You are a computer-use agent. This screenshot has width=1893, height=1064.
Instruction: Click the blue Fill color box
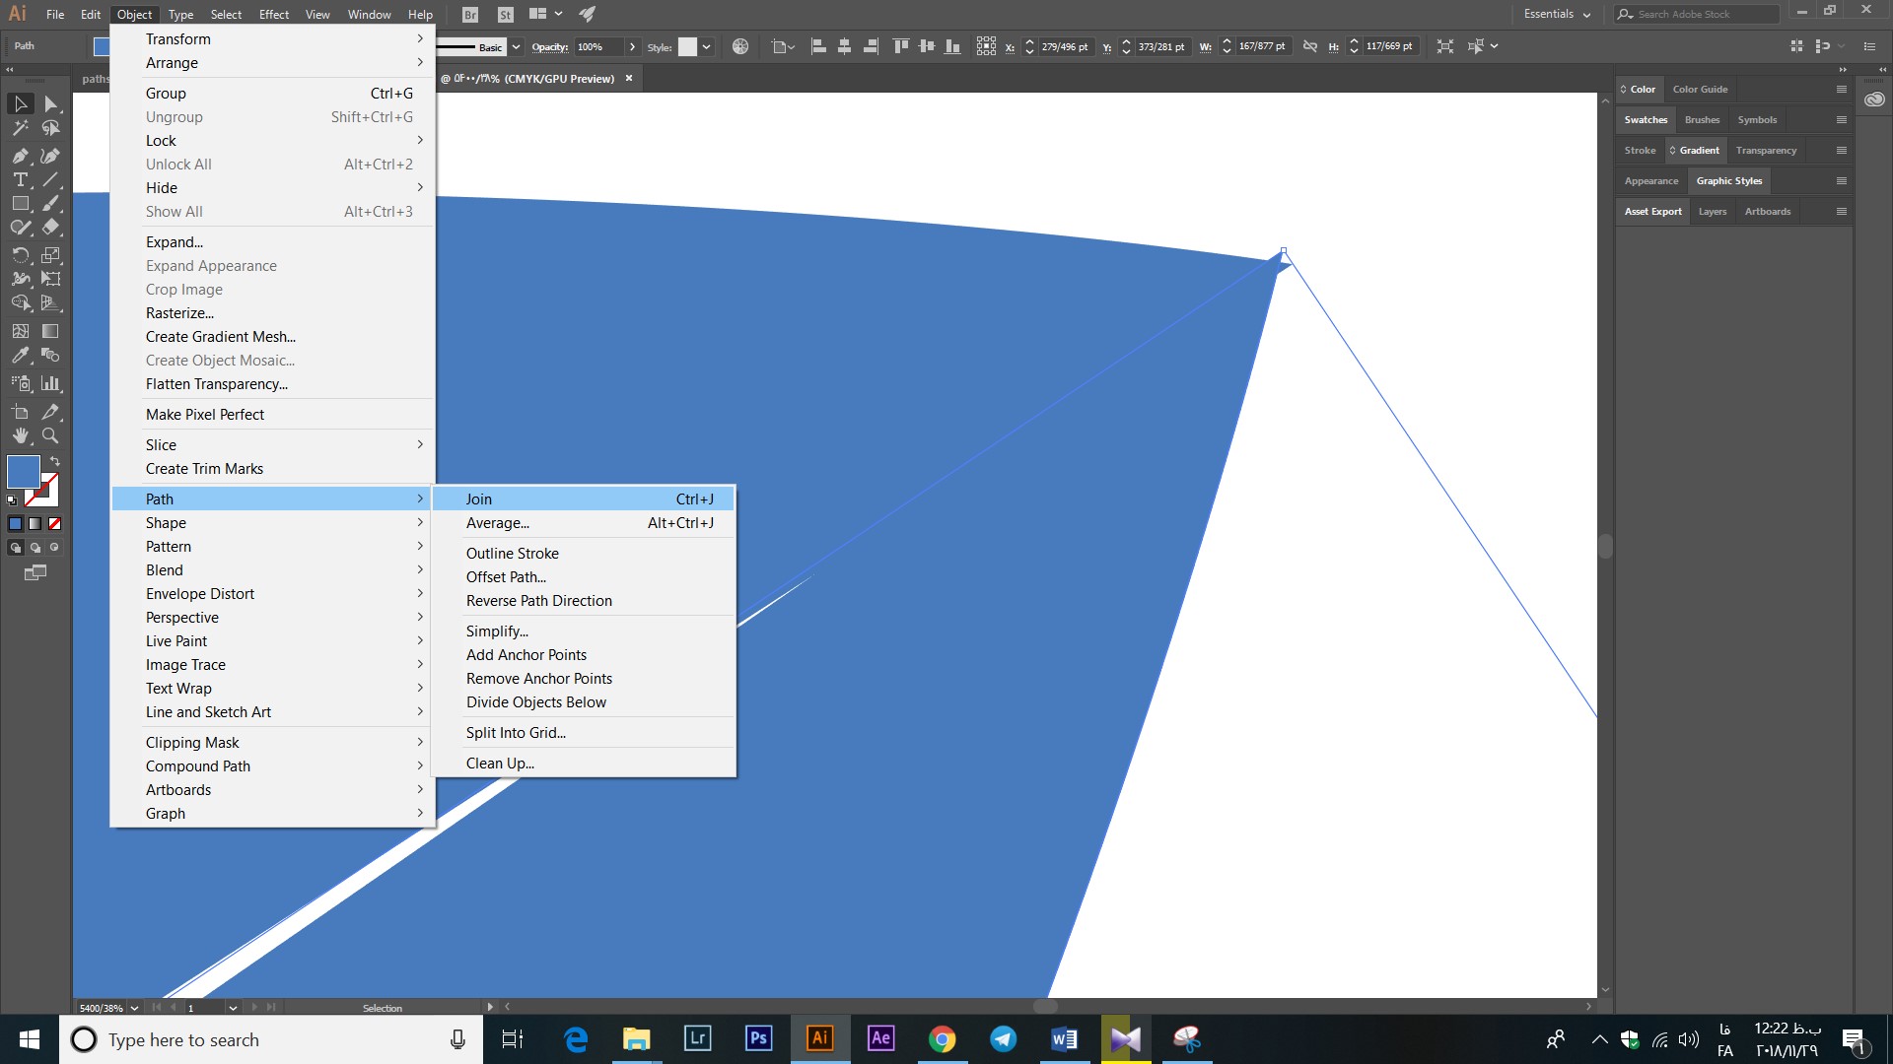[22, 471]
